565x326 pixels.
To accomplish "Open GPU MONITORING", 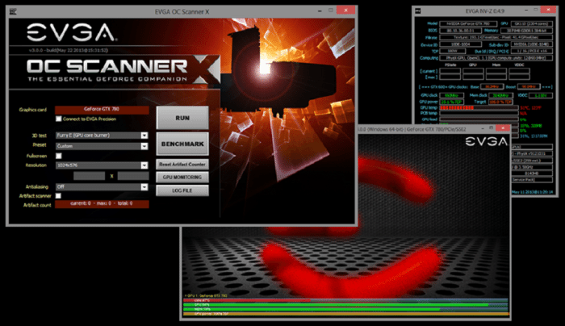I will [182, 178].
